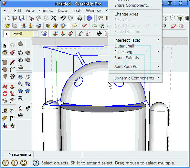Click the Section Plane icon
190x168 pixels.
pyautogui.click(x=99, y=34)
